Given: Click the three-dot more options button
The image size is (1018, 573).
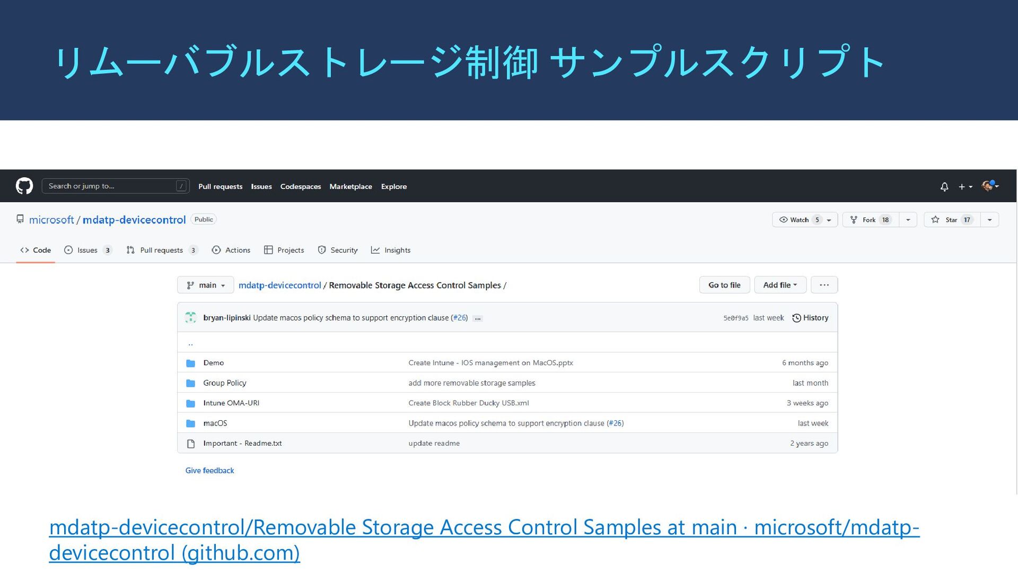Looking at the screenshot, I should pyautogui.click(x=824, y=285).
